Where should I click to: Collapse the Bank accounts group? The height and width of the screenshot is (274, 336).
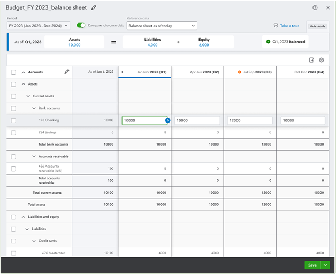pos(33,108)
